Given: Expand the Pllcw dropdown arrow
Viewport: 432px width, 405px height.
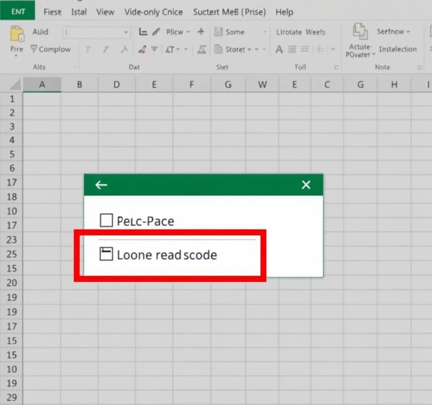Looking at the screenshot, I should click(x=188, y=32).
